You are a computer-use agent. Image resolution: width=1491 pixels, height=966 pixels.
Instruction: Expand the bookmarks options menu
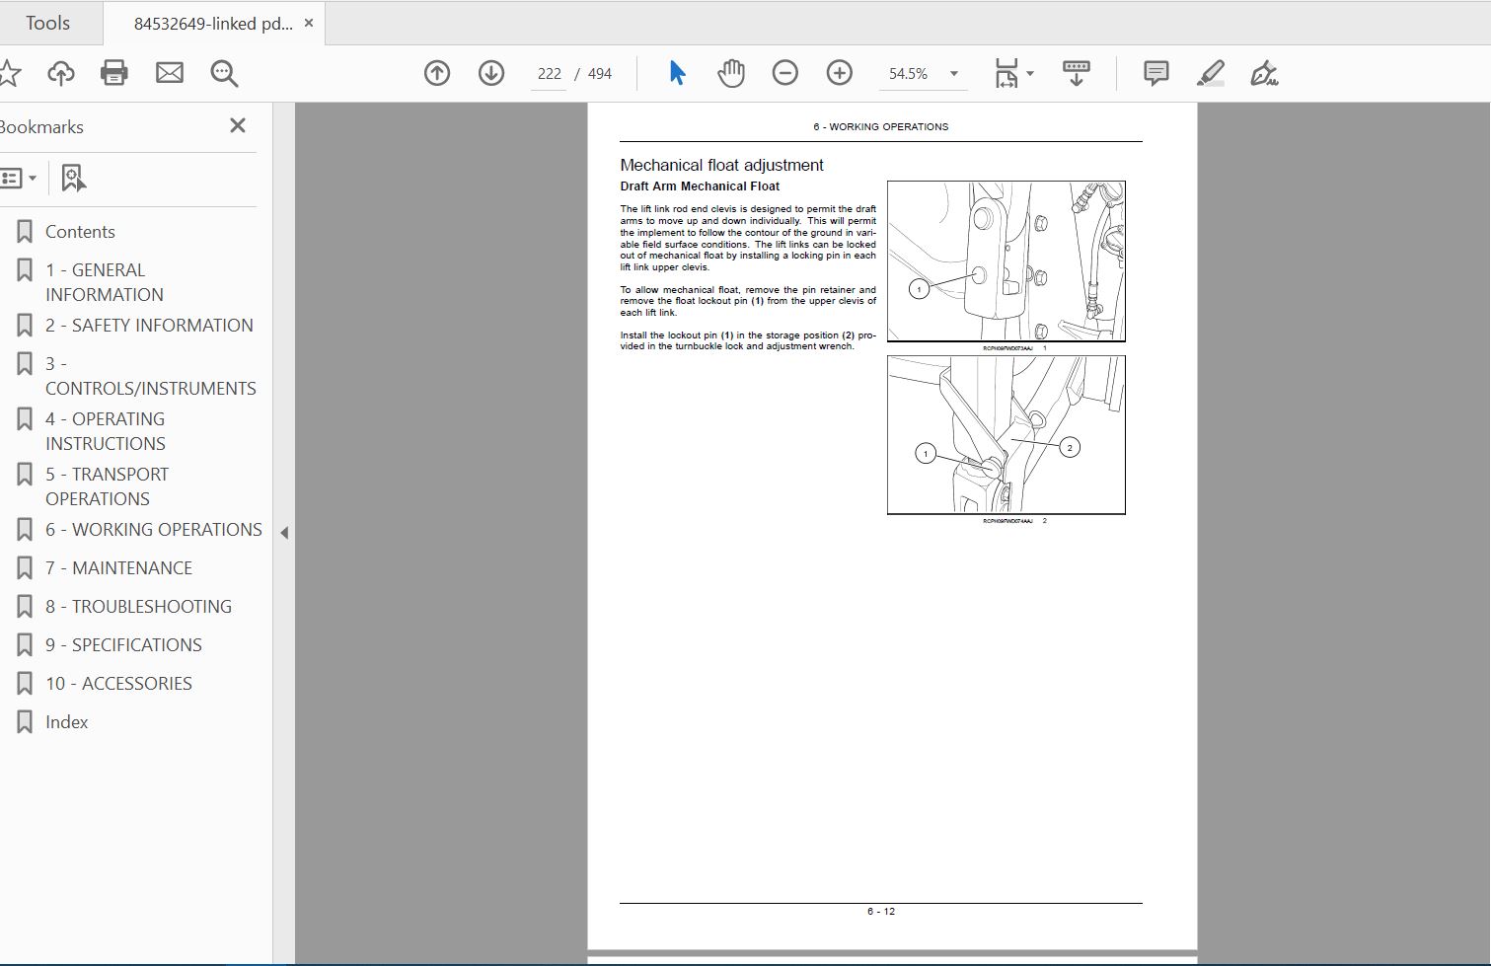pos(20,179)
